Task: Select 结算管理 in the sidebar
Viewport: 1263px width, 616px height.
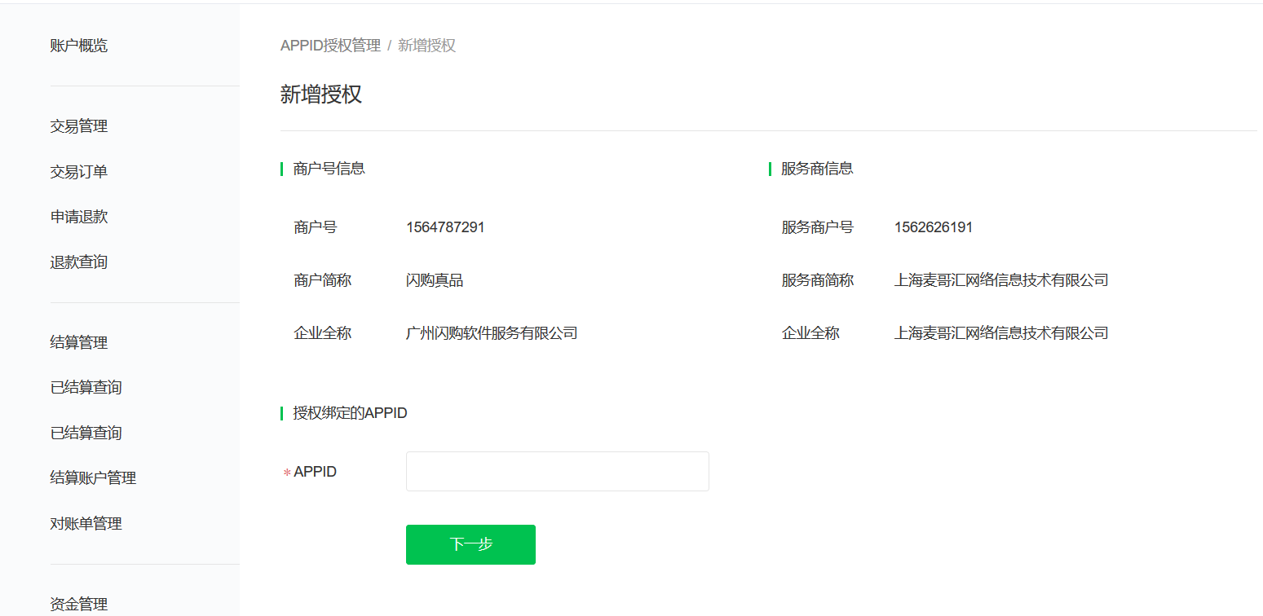Action: (x=79, y=343)
